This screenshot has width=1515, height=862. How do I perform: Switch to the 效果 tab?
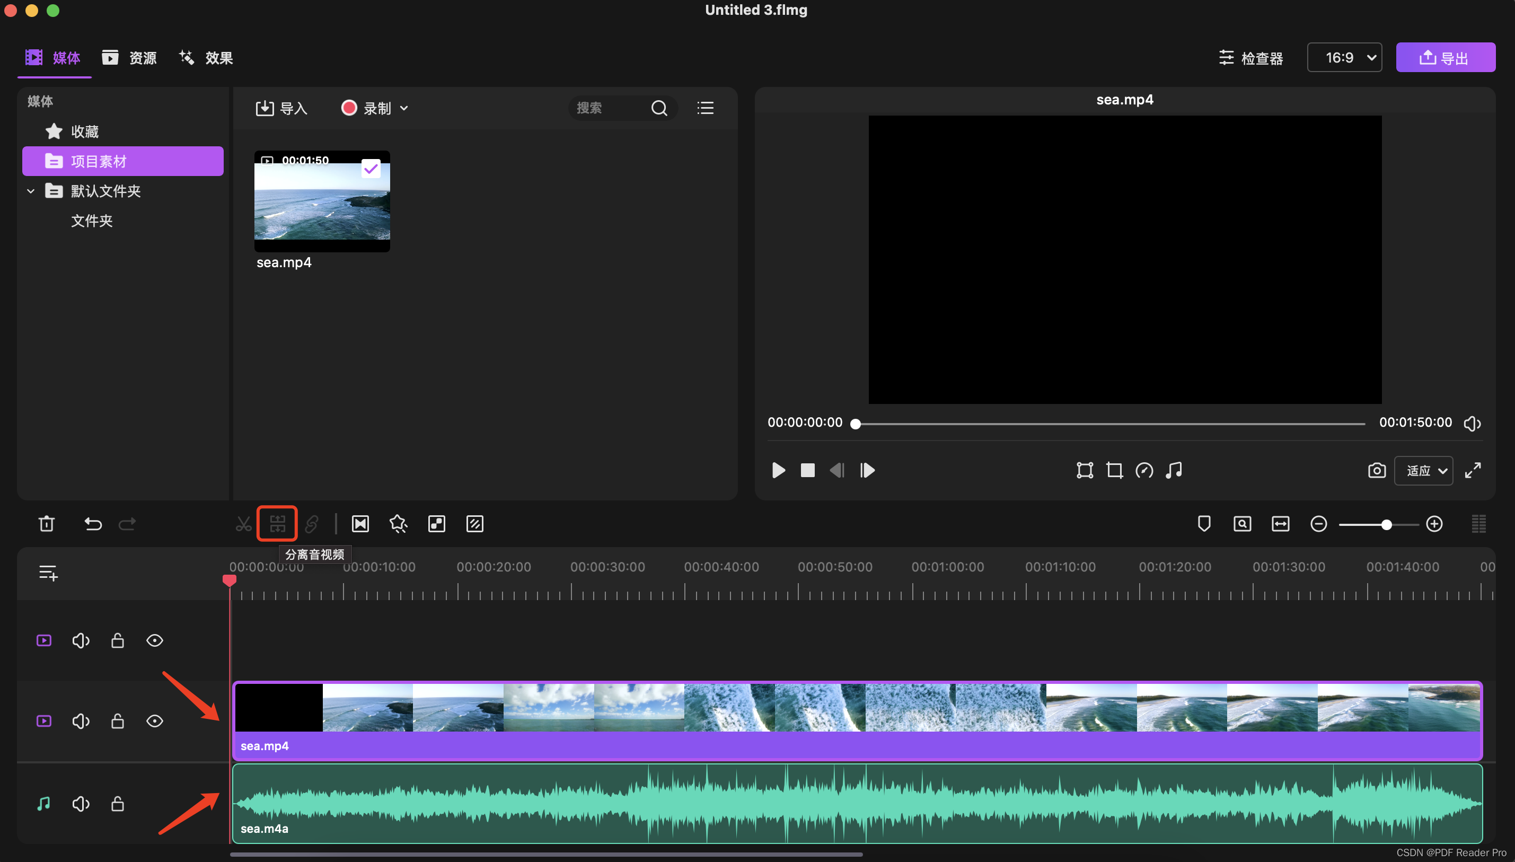[206, 57]
